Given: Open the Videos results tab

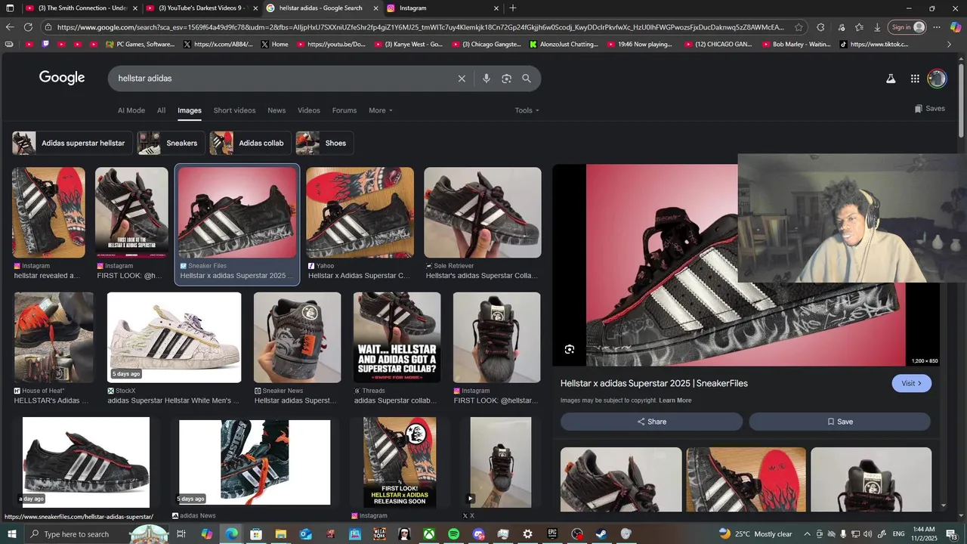Looking at the screenshot, I should (309, 110).
